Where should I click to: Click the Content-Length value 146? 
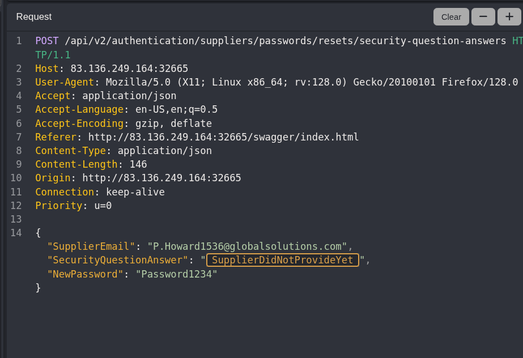click(x=138, y=164)
